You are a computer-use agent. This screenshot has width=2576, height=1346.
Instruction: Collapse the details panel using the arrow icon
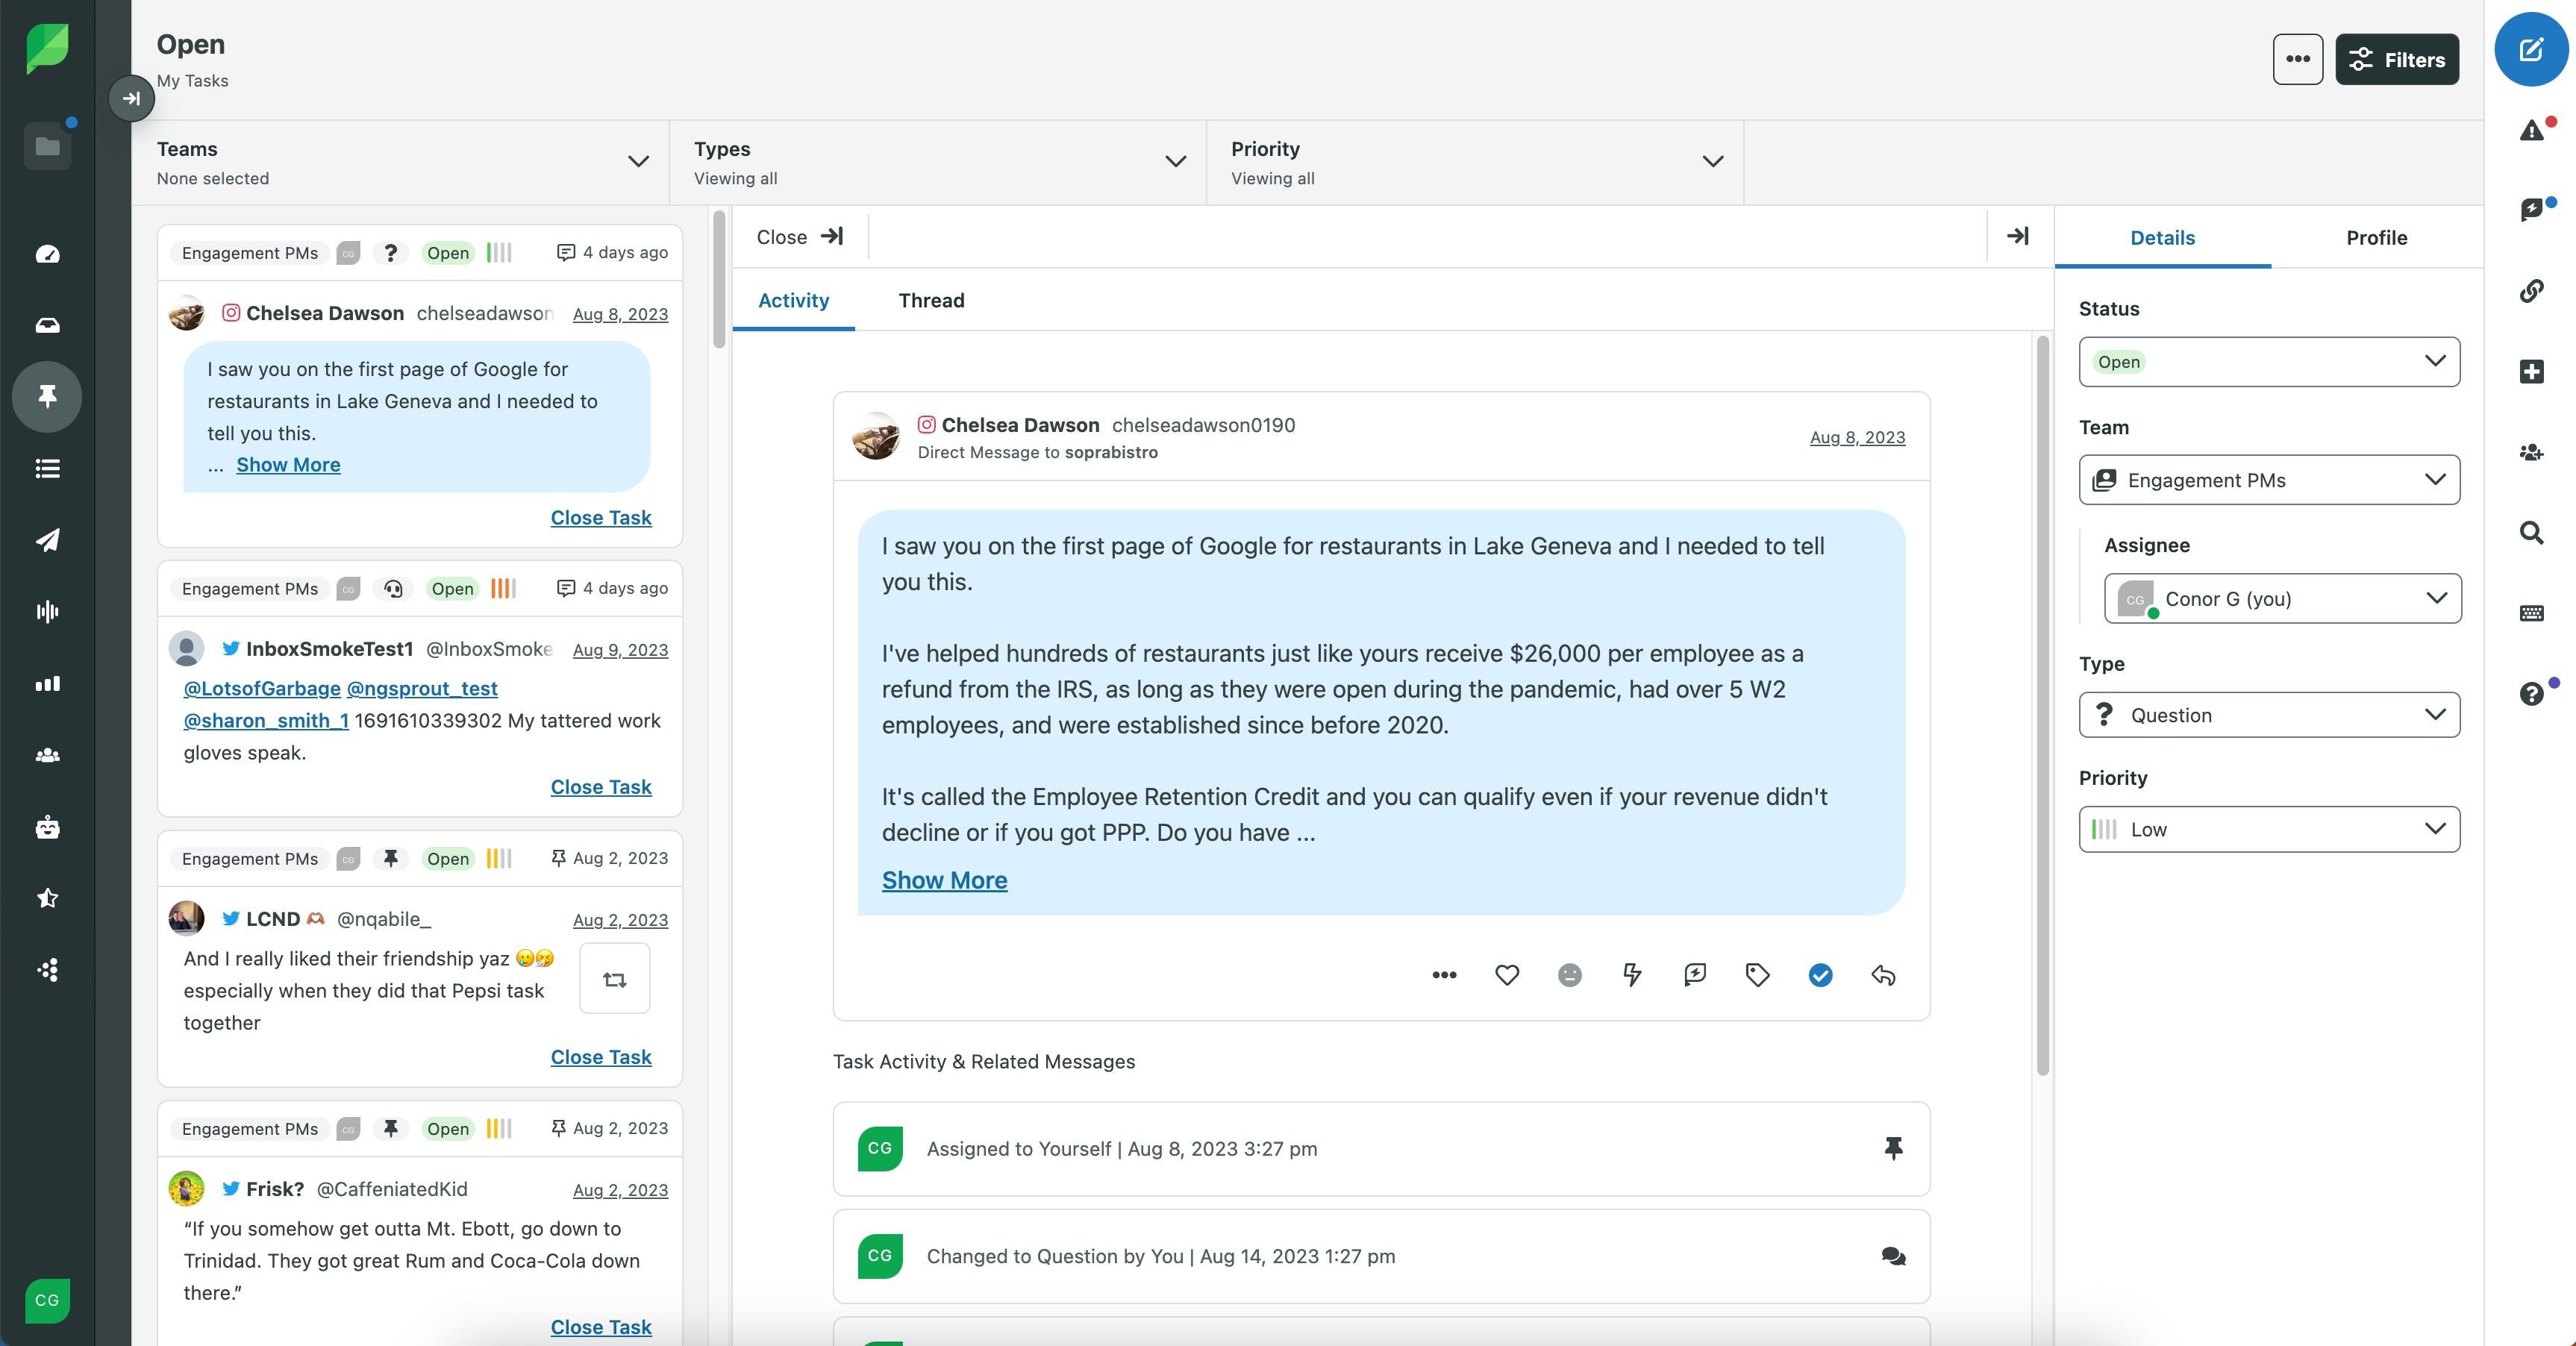tap(2017, 236)
